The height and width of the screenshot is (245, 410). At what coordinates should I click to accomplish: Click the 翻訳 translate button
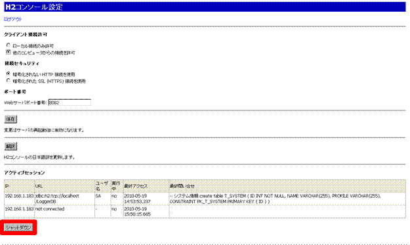pyautogui.click(x=10, y=146)
